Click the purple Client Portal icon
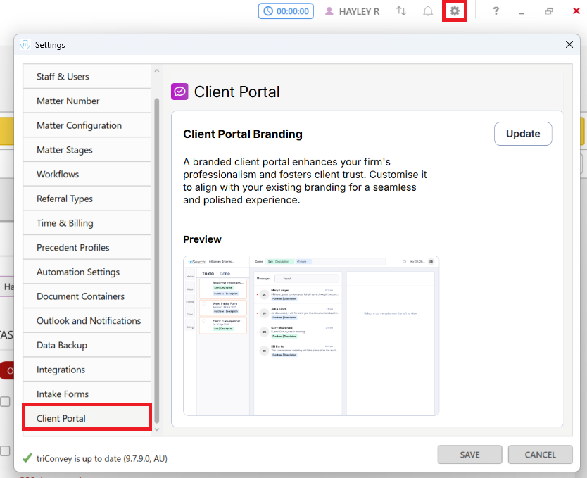The height and width of the screenshot is (478, 587). coord(179,92)
